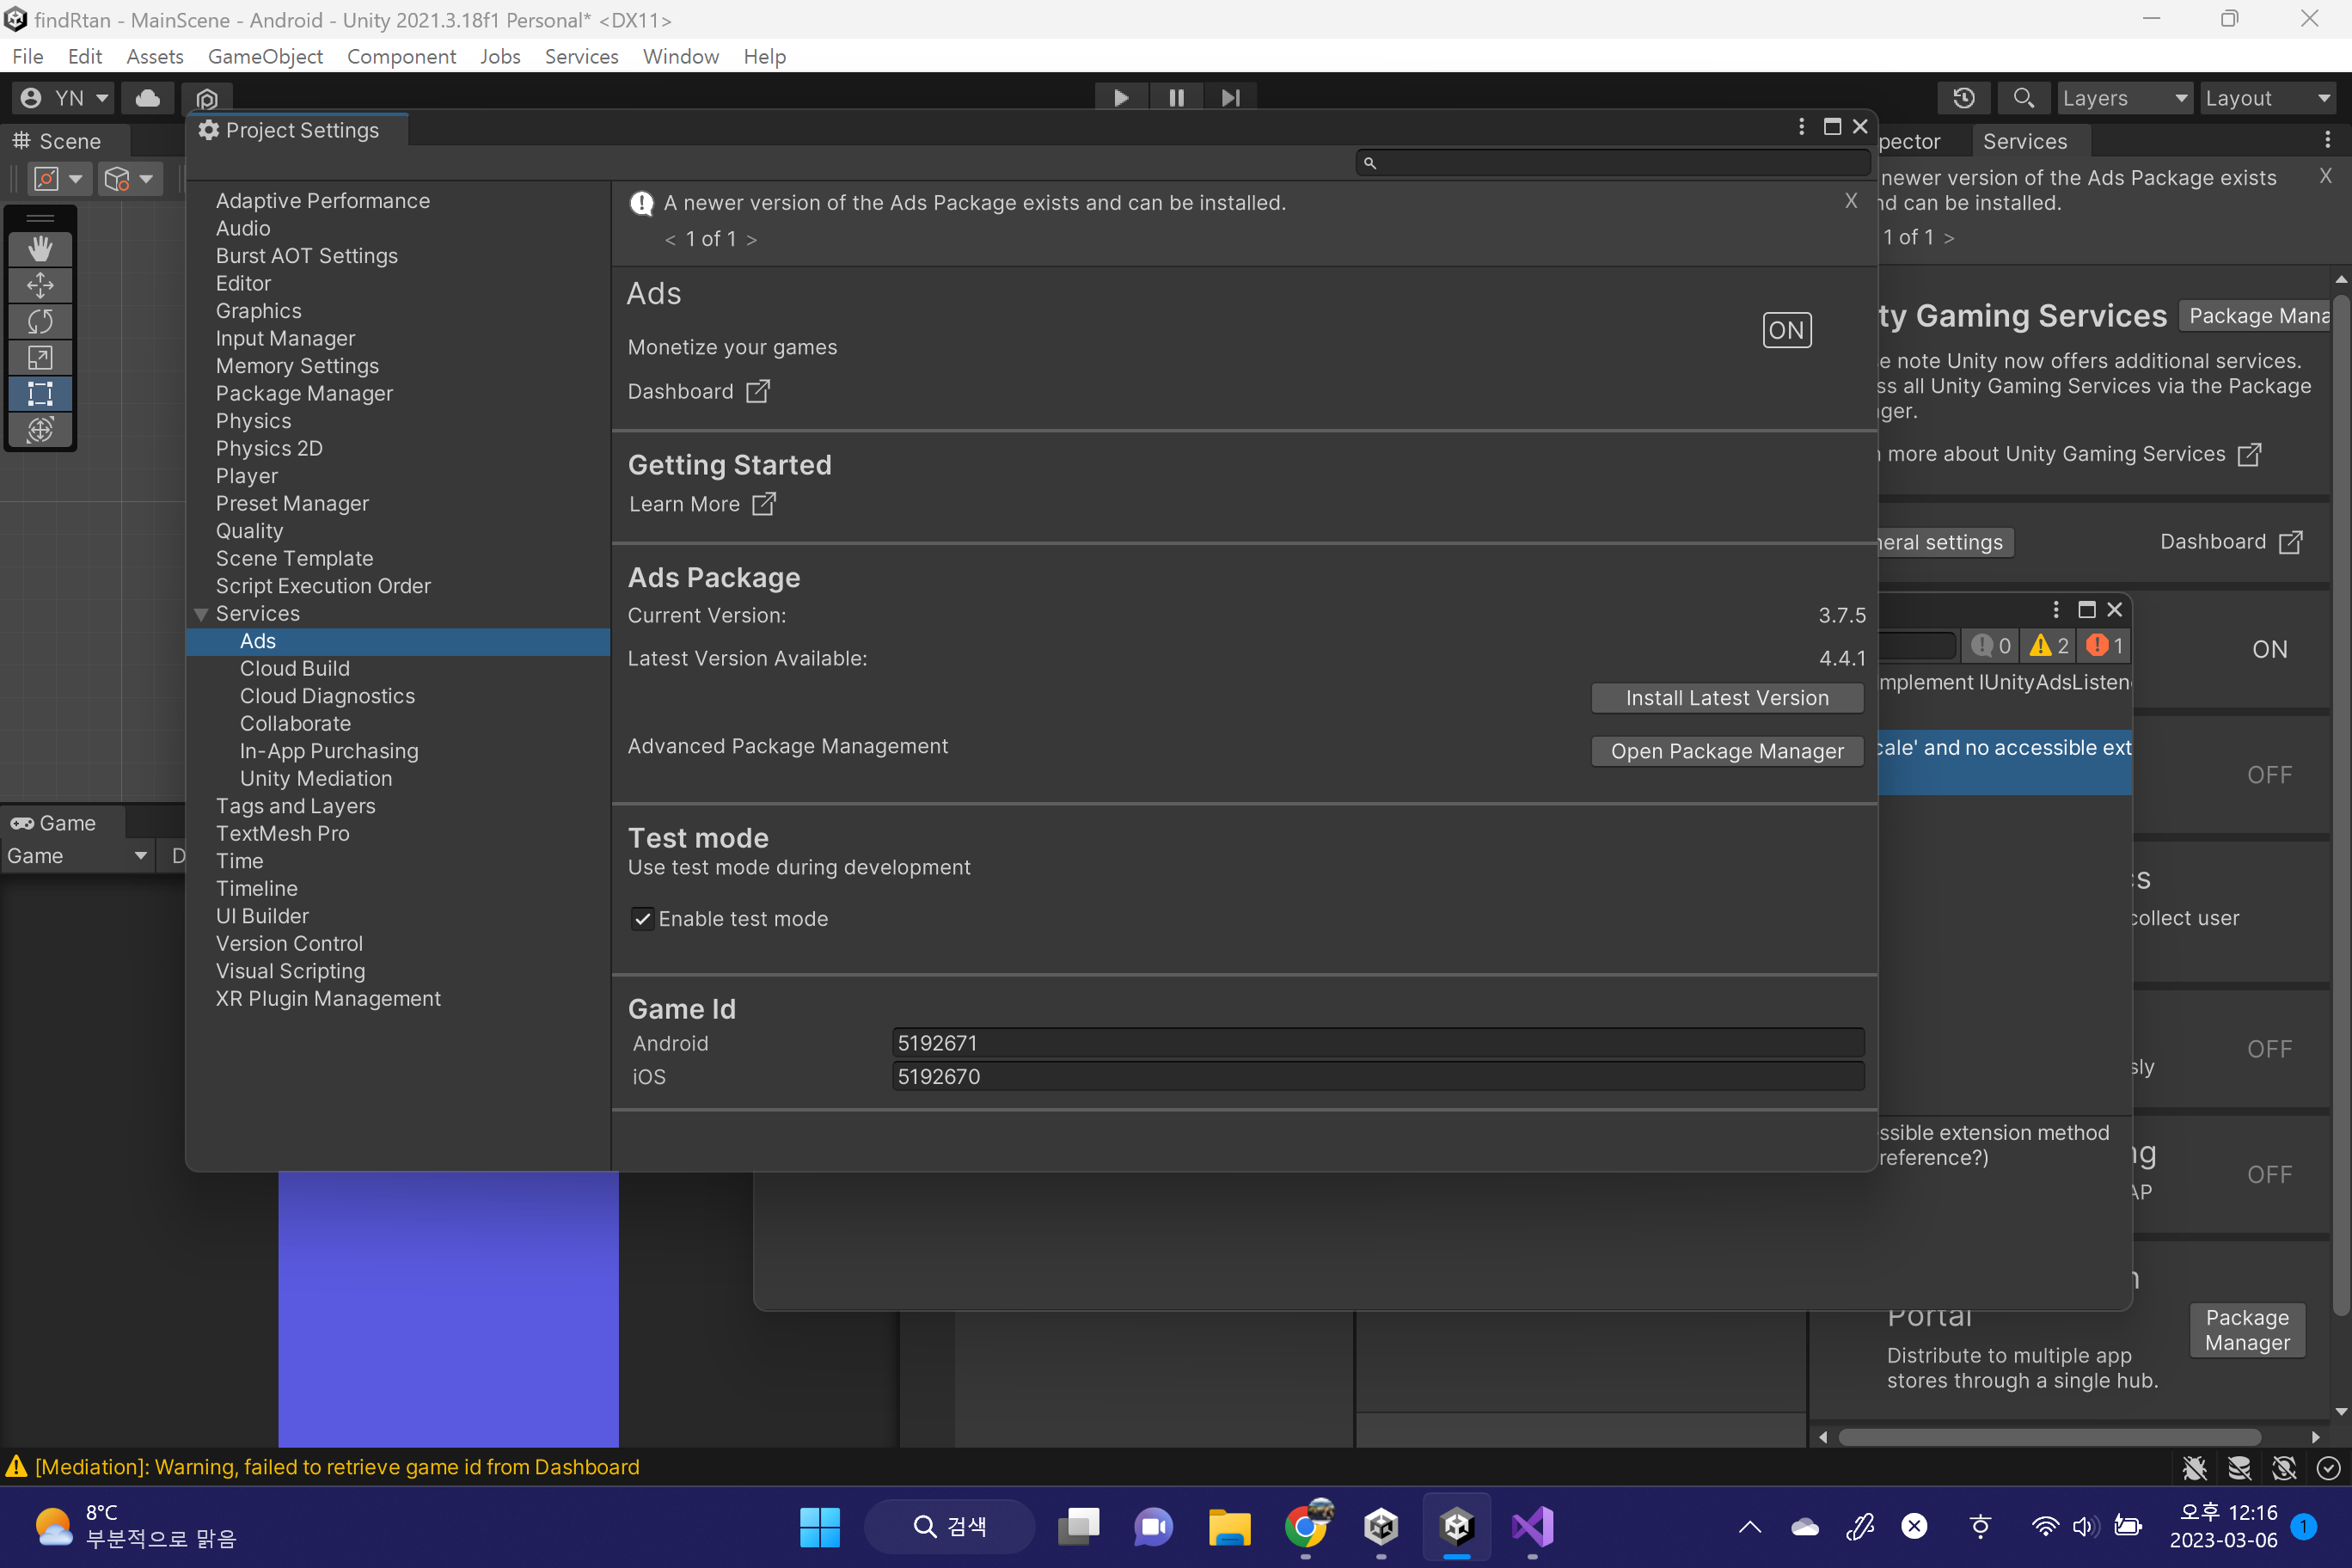This screenshot has height=1568, width=2352.
Task: Select the Hand view tool
Action: pyautogui.click(x=40, y=249)
